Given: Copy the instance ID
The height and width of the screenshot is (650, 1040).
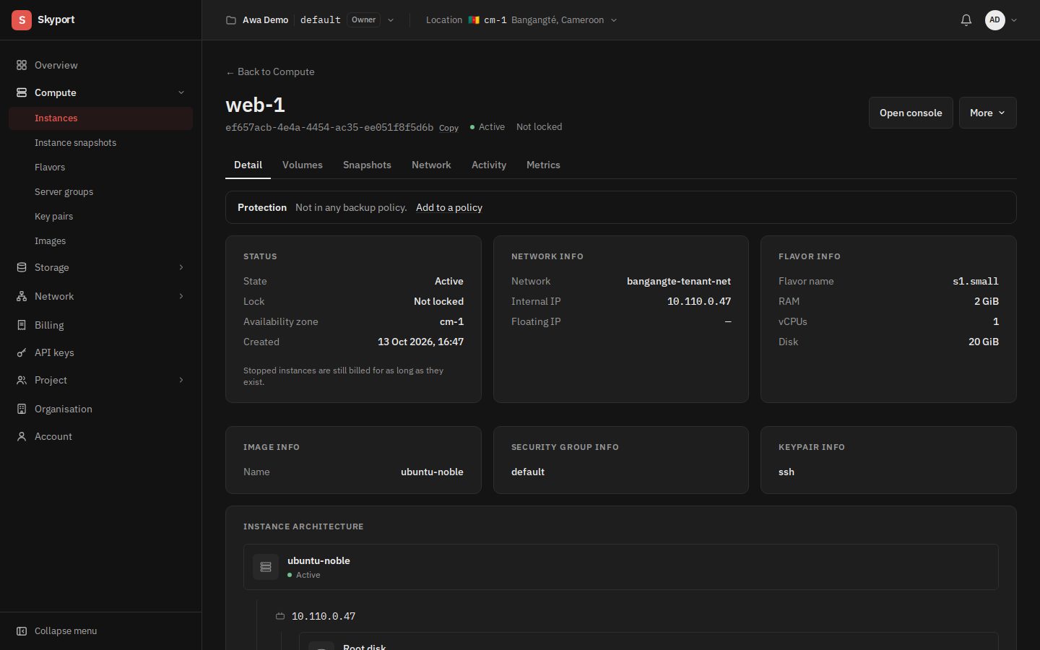Looking at the screenshot, I should pos(448,128).
